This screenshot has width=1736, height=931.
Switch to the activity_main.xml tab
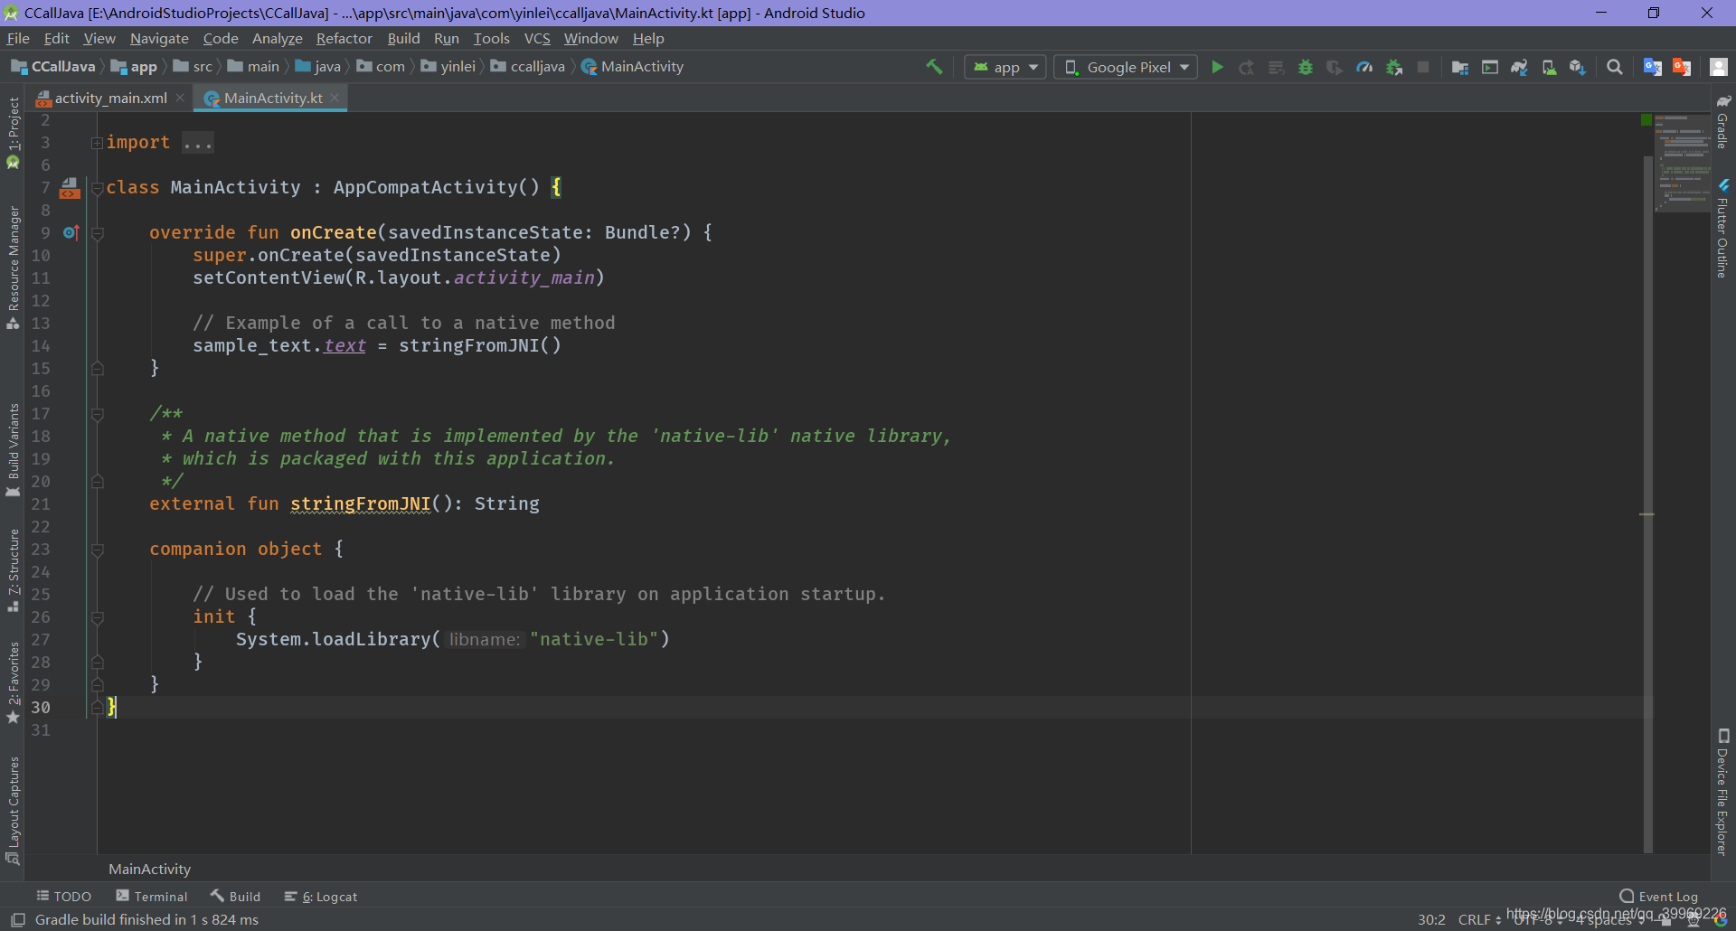[x=108, y=98]
